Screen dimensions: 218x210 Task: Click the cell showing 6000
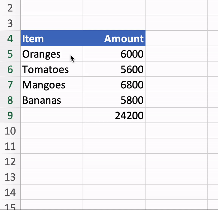[114, 54]
